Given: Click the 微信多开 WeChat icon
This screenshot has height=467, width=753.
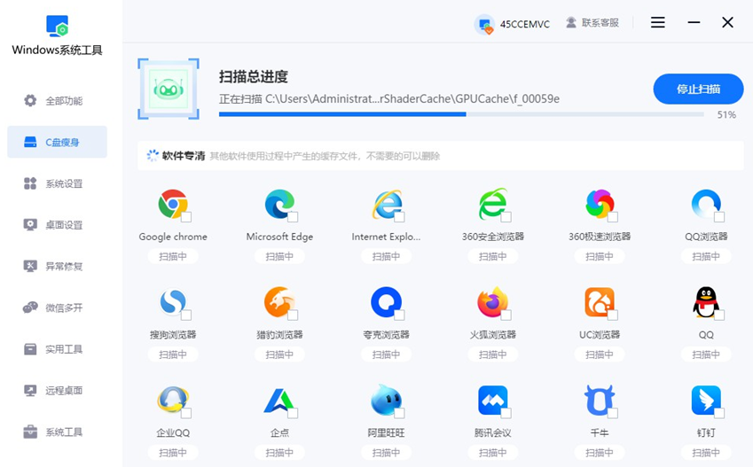Looking at the screenshot, I should 30,307.
